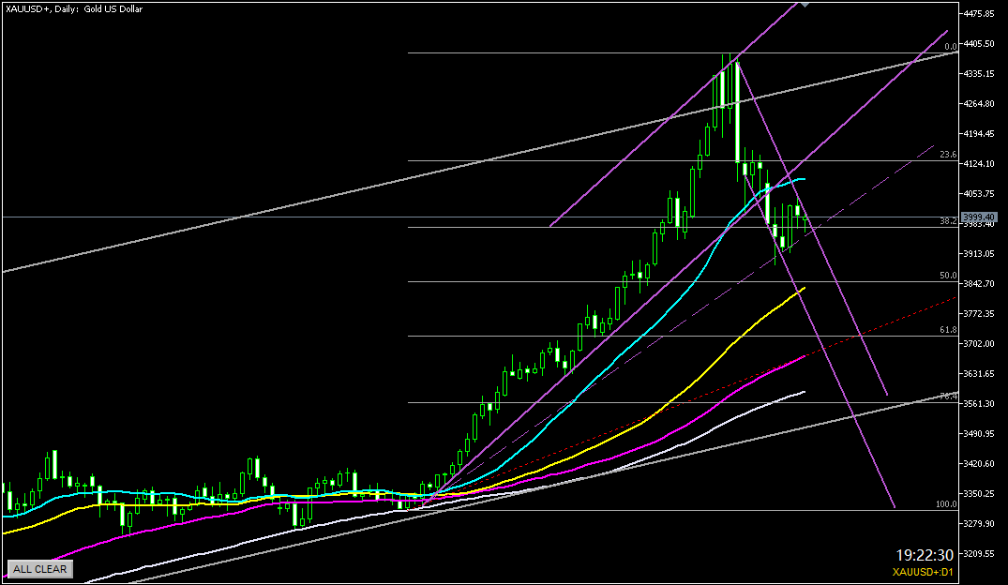Select the right end of the yellow moving average

click(x=804, y=290)
